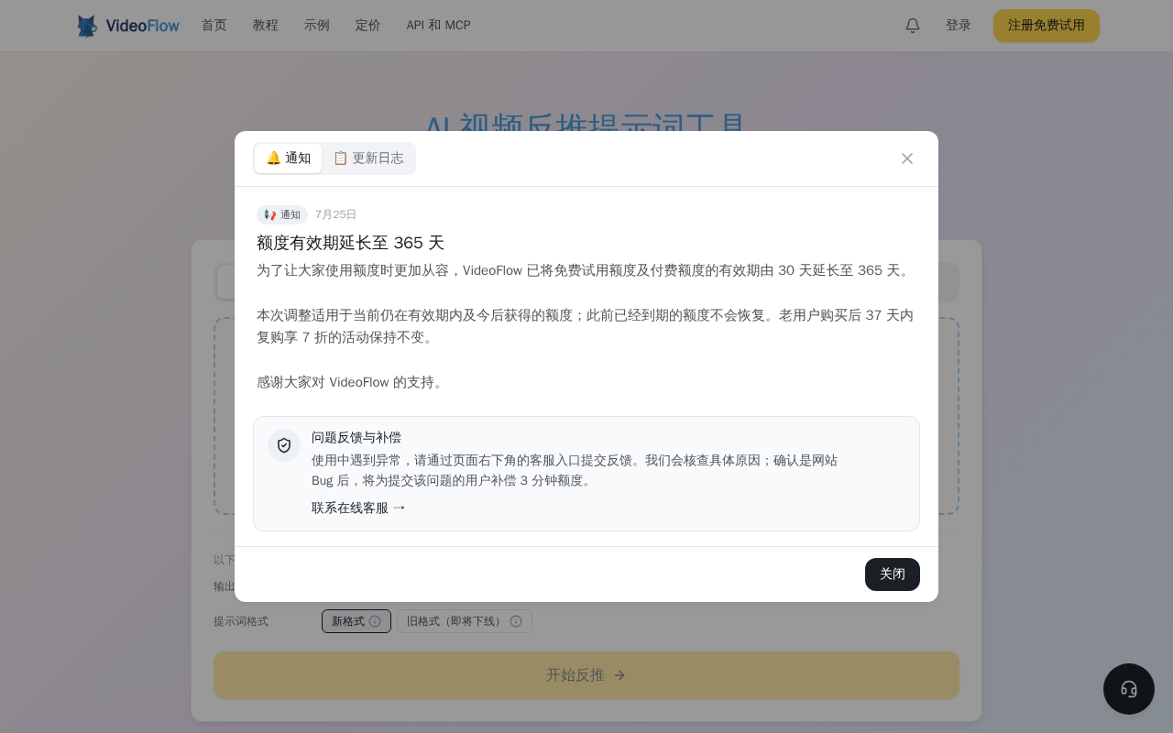
Task: Click the 感谢大家对 VideoFlow 的支持 line
Action: click(x=352, y=382)
